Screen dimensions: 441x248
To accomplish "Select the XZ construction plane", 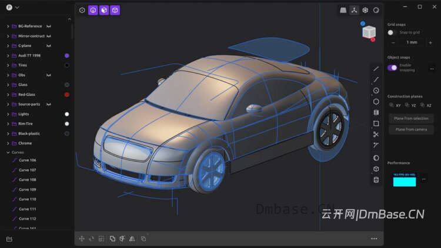I will [426, 105].
